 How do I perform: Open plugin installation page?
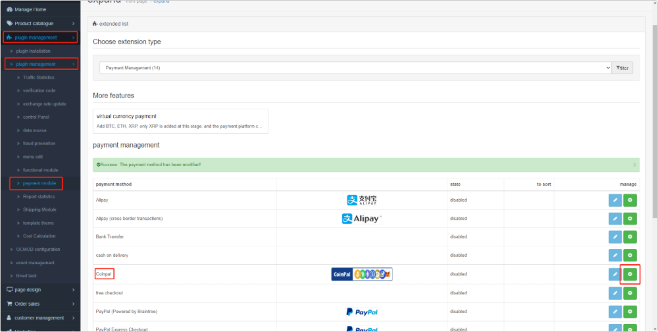point(33,51)
